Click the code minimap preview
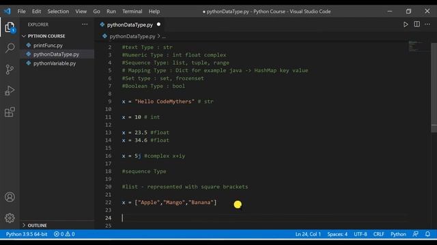 [x=419, y=46]
